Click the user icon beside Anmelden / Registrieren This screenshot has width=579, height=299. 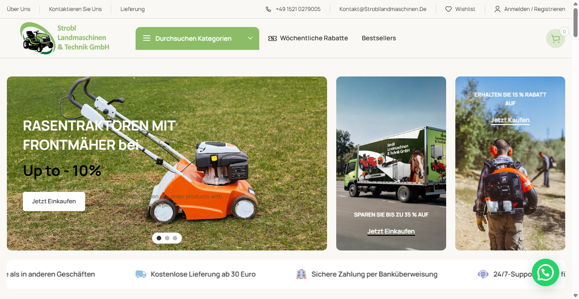[x=497, y=9]
